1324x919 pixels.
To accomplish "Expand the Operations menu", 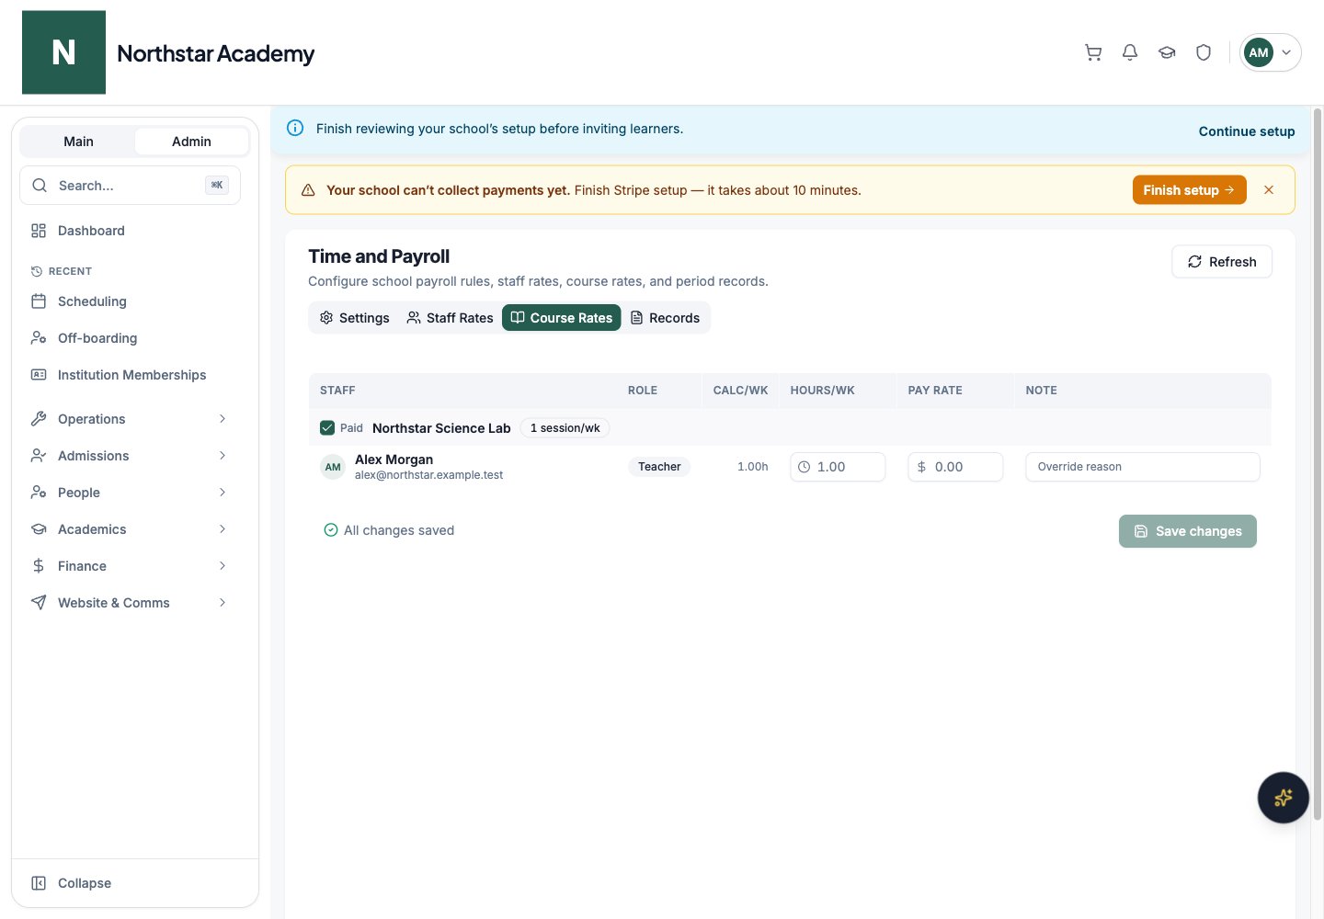I will 130,419.
